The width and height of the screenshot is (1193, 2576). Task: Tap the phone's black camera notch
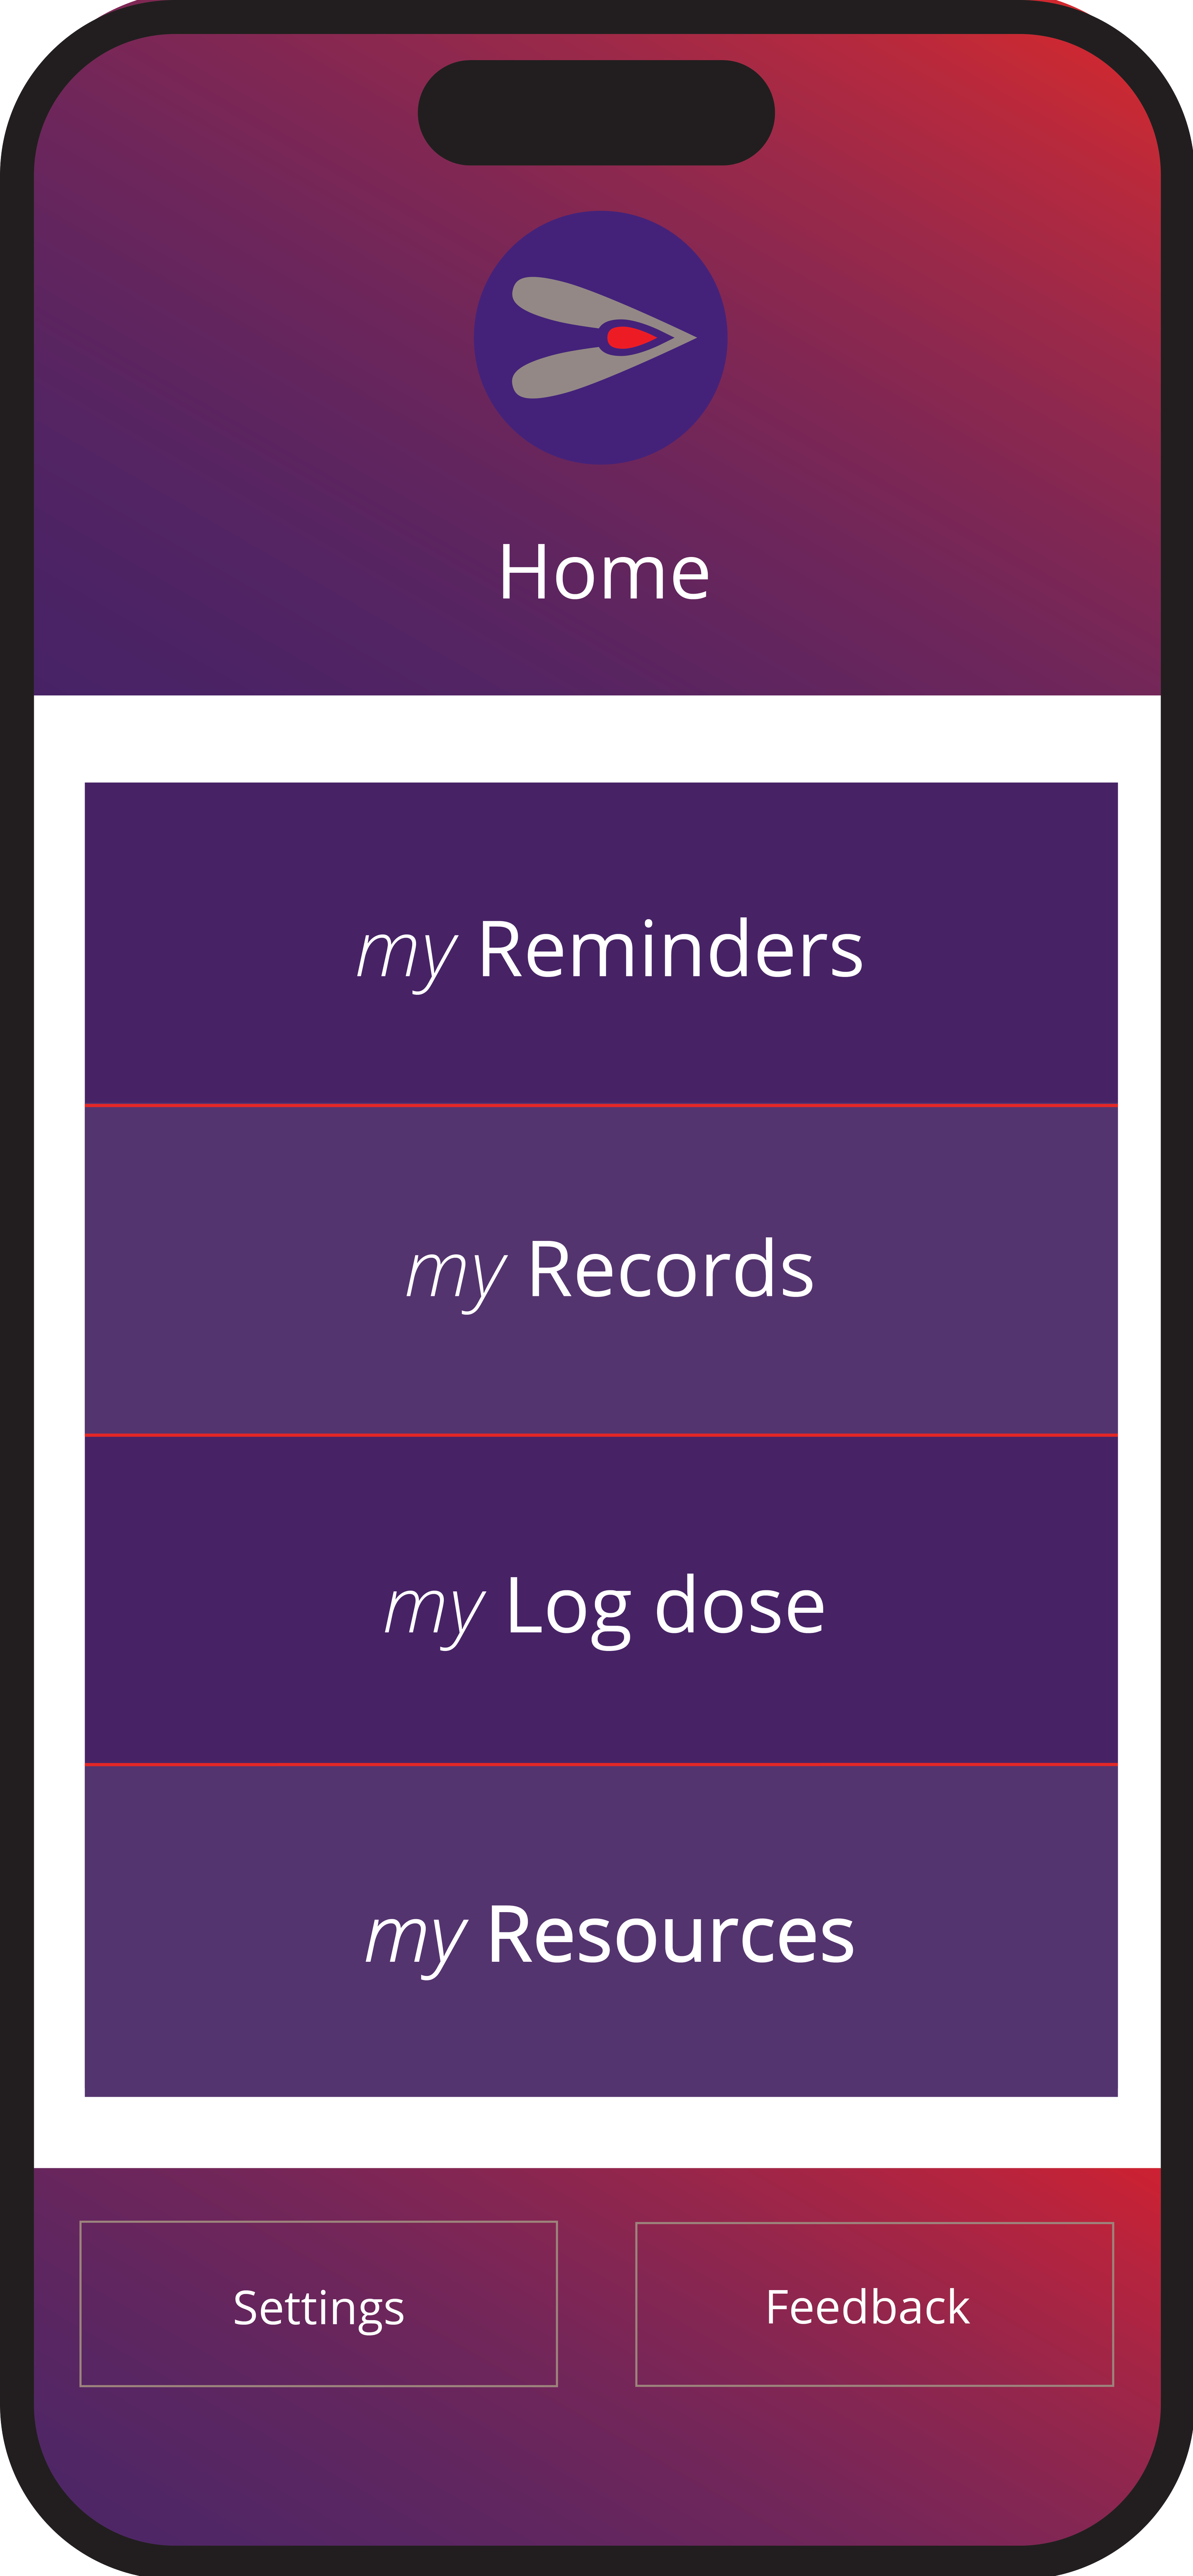pos(596,112)
